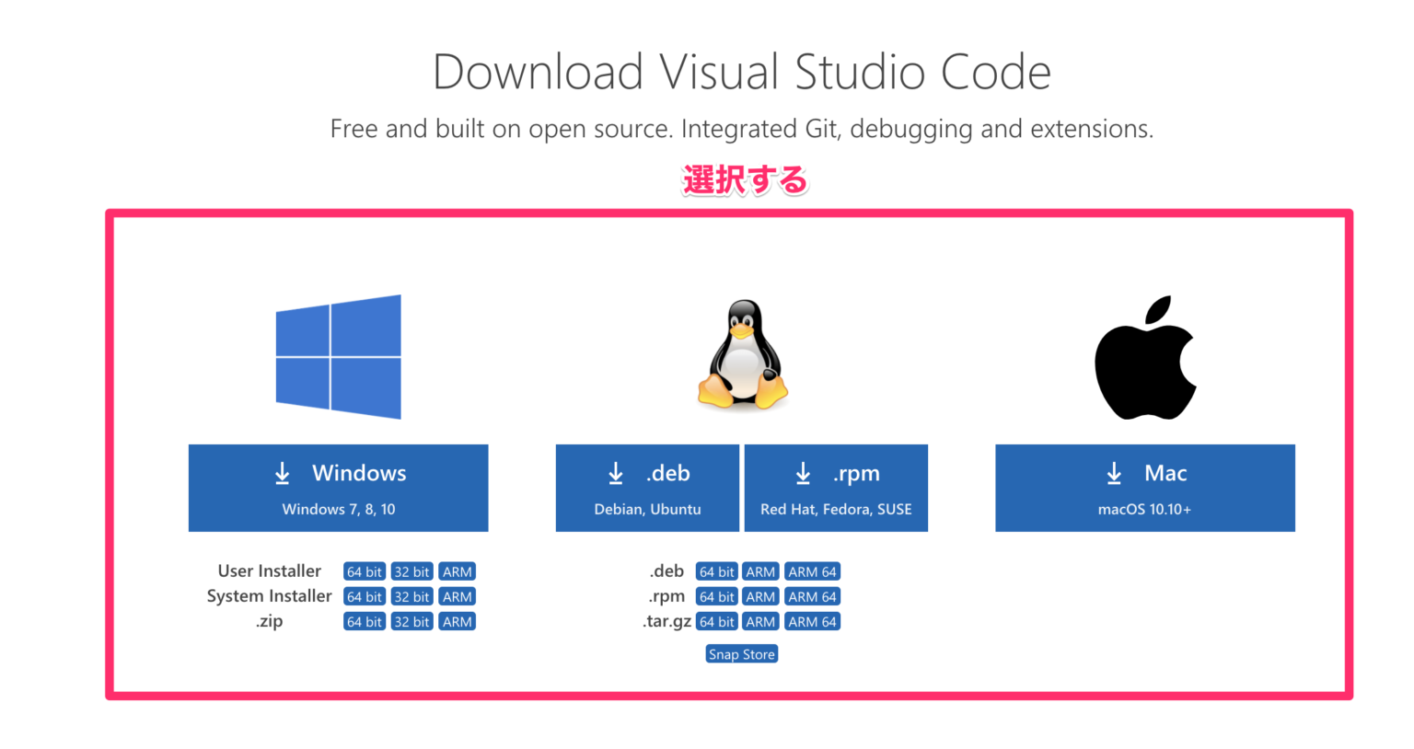The image size is (1414, 749).
Task: Pick the 64 bit .tar.gz download
Action: (x=716, y=621)
